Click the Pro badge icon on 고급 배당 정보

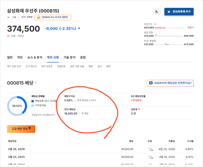pos(30,128)
